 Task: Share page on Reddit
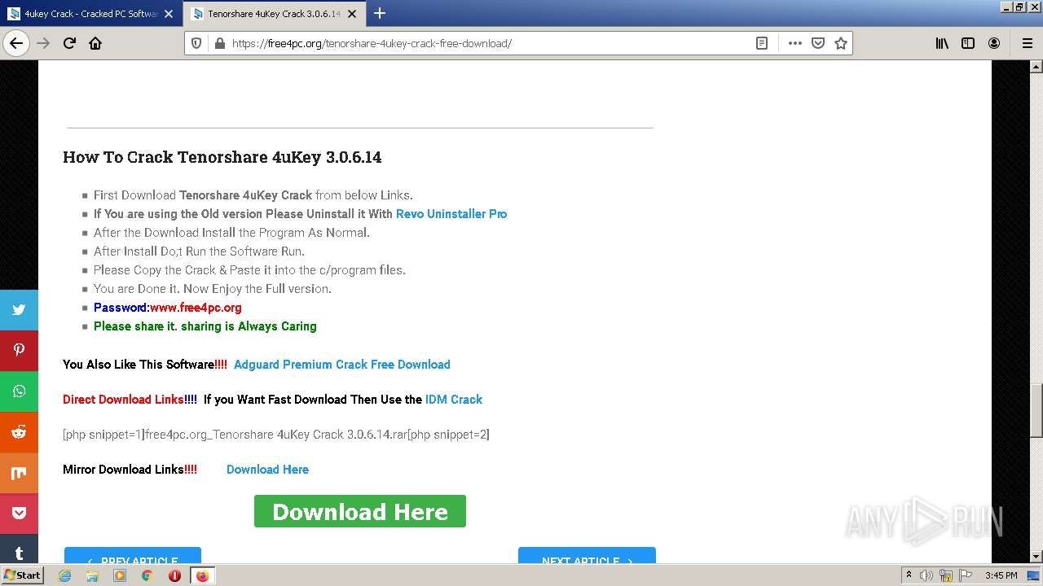(19, 432)
